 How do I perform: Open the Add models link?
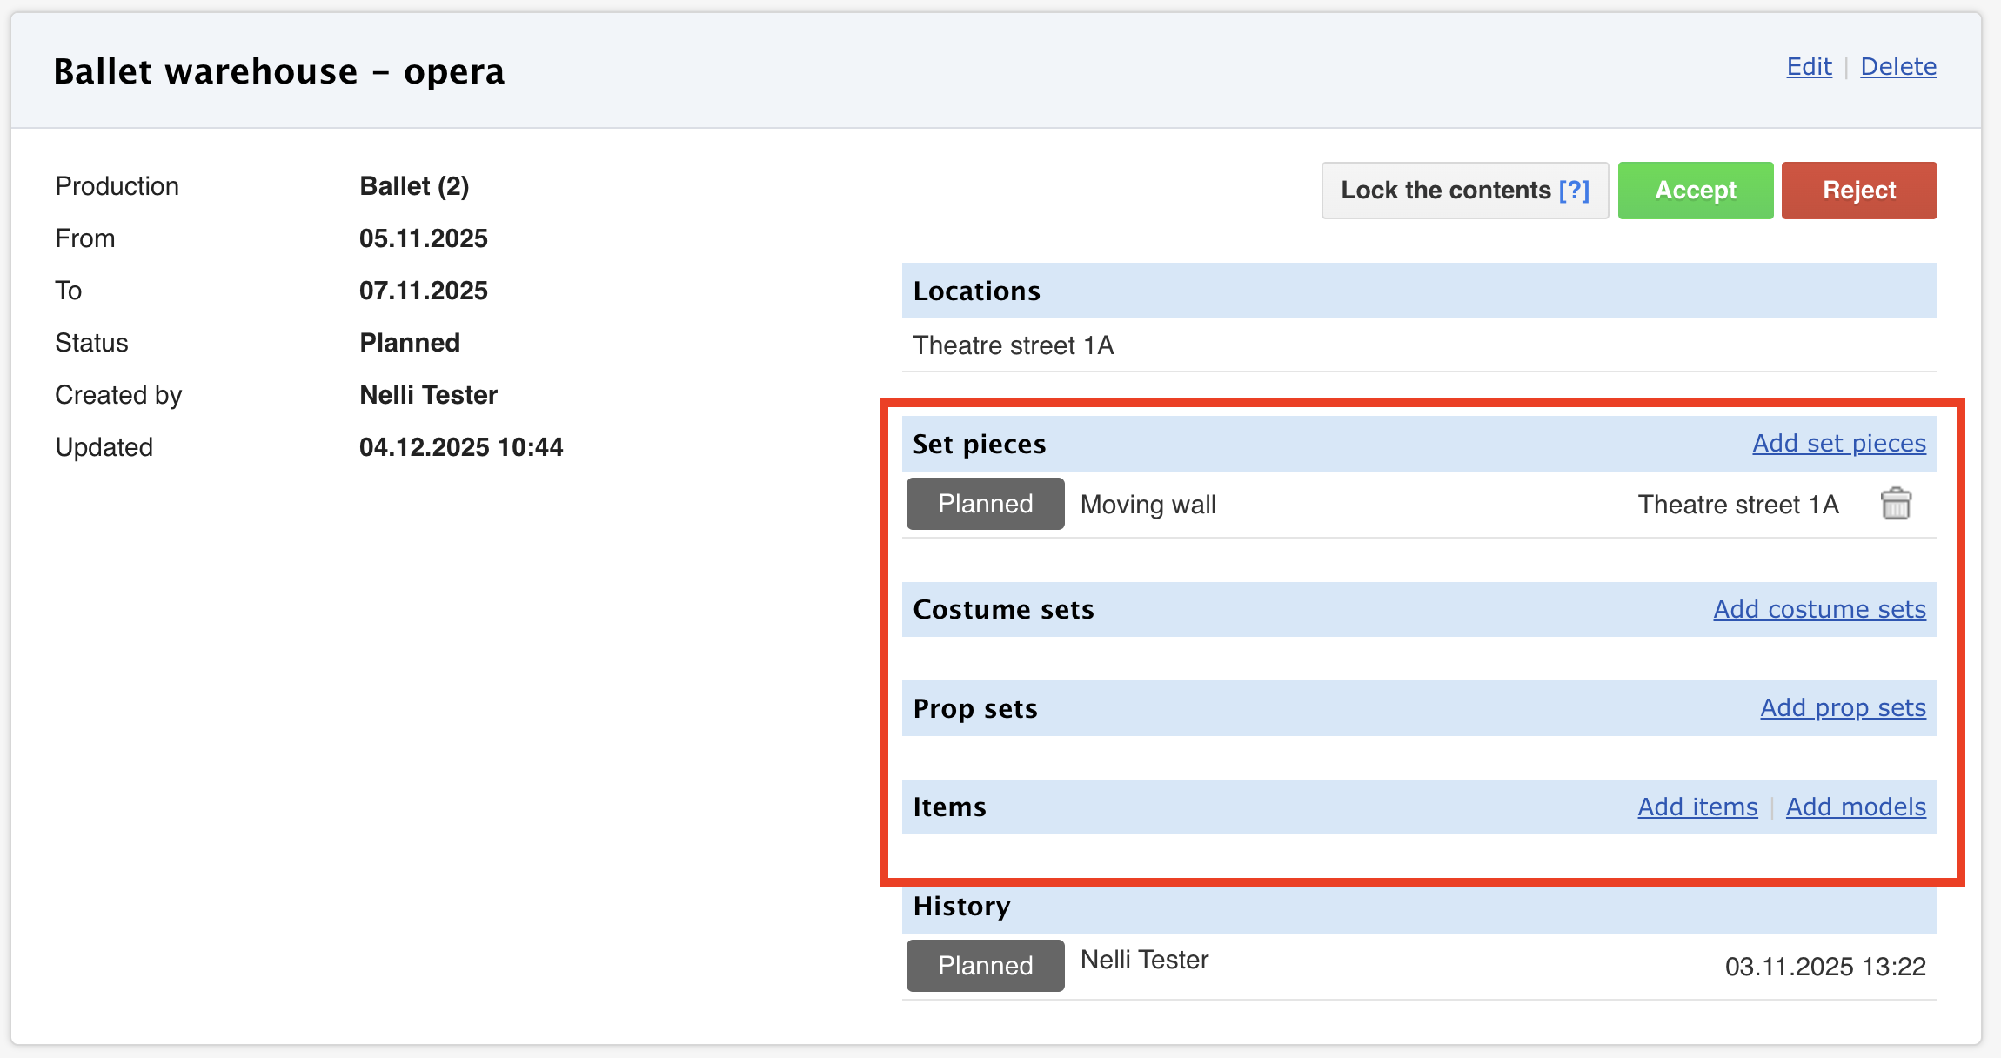(1856, 807)
